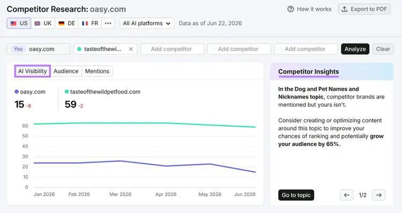Click the US flag icon
Viewport: 402px width, 213px height.
(x=13, y=24)
